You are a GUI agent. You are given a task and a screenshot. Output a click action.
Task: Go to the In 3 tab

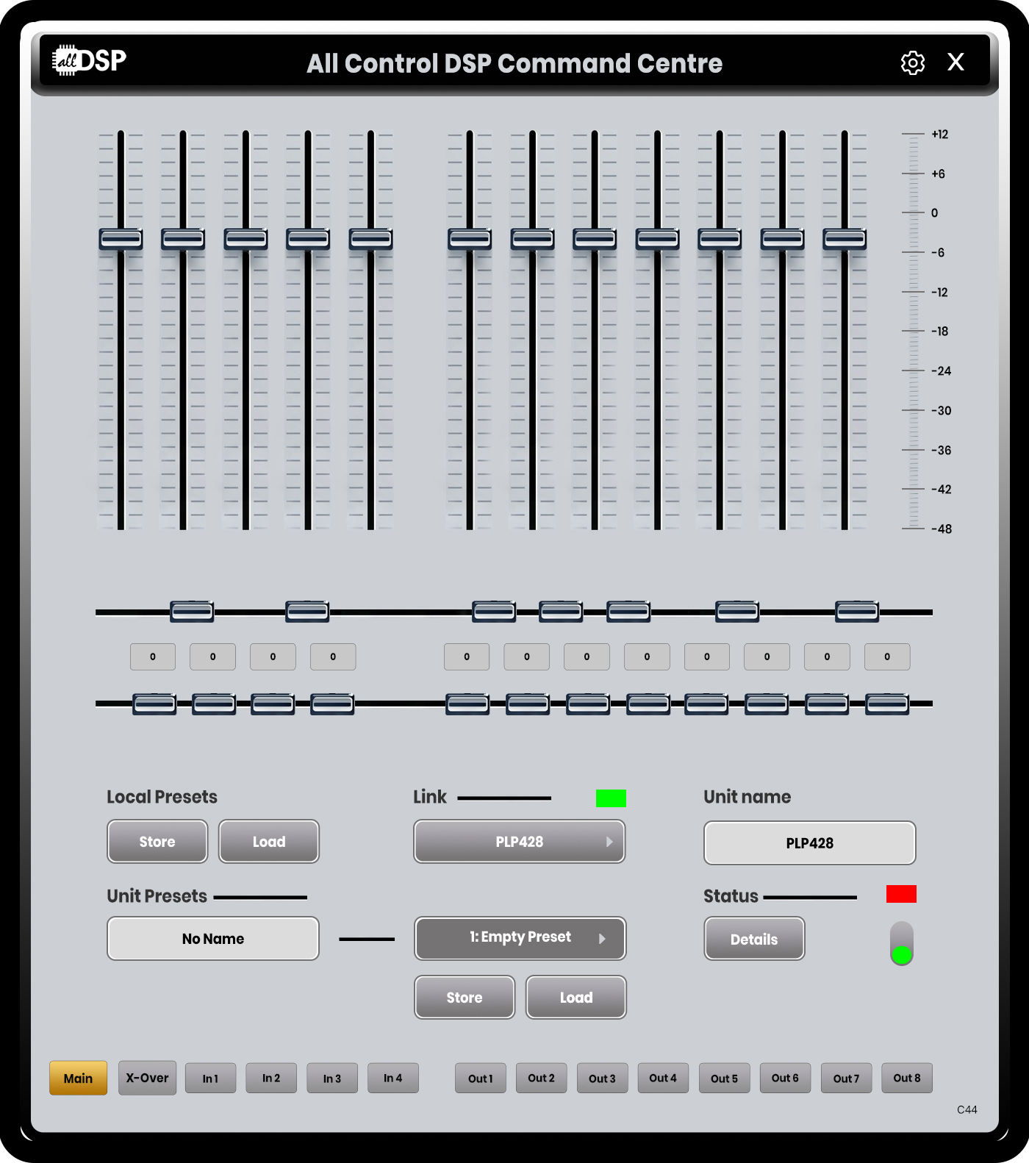point(332,1078)
